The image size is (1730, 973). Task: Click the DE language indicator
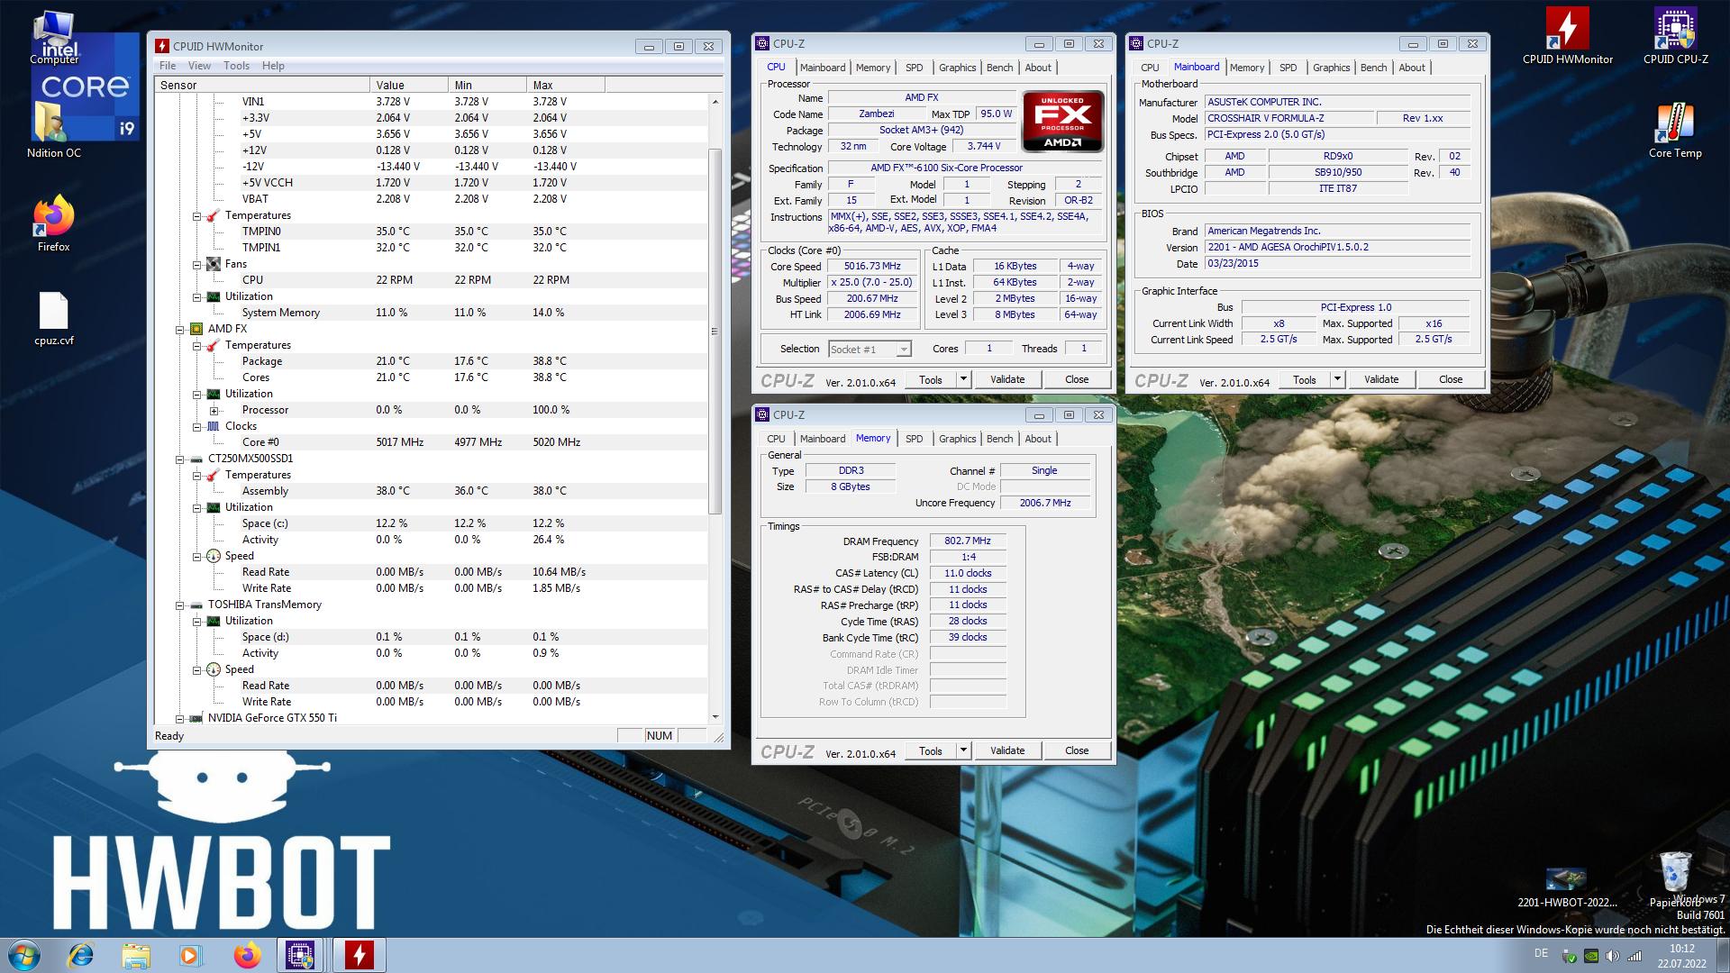tap(1541, 953)
